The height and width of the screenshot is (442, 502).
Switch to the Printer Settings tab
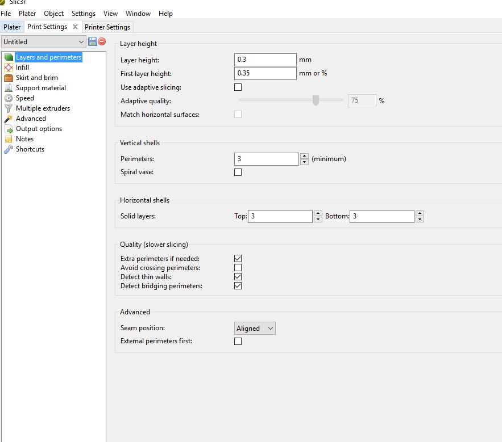click(x=107, y=27)
